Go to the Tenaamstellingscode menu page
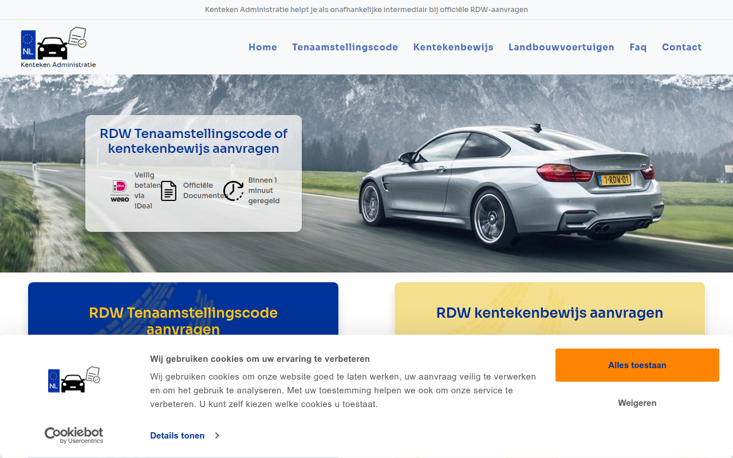 click(345, 48)
